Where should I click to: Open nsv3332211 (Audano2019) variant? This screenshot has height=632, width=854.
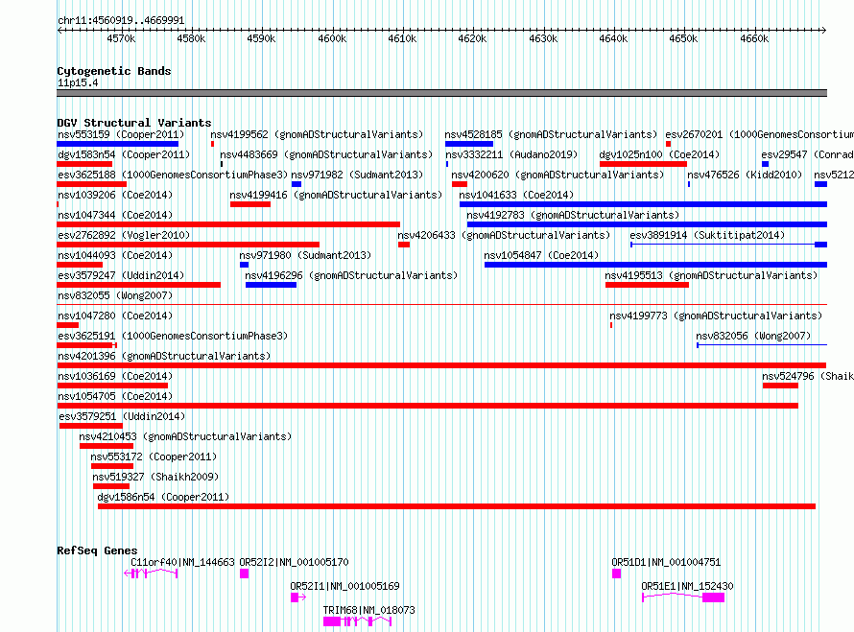point(510,154)
